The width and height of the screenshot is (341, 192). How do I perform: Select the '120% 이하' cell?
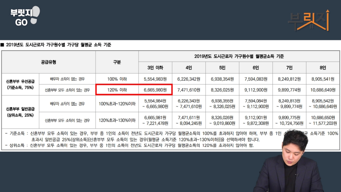coord(117,90)
